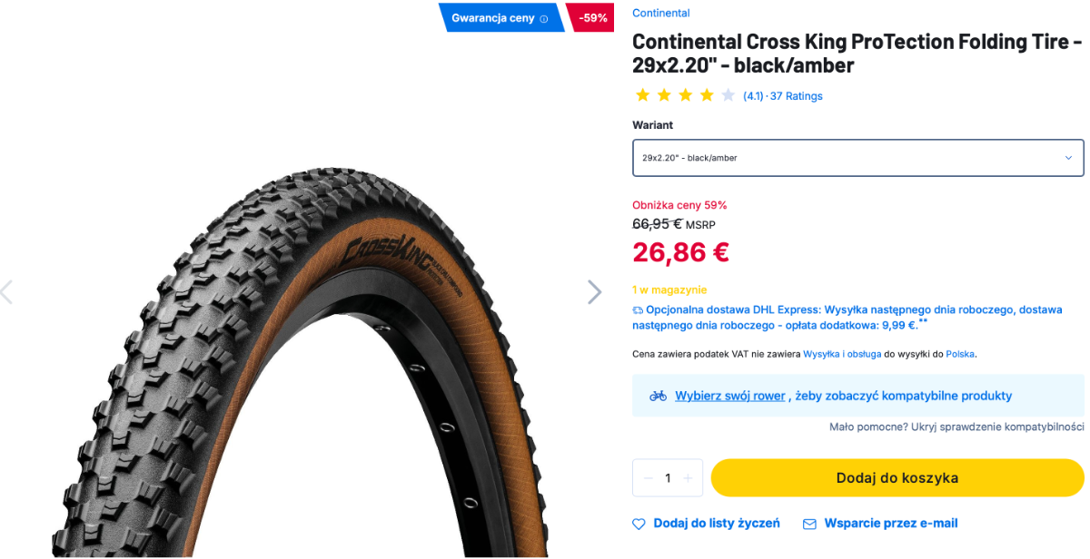Open the 37 Ratings link
Image resolution: width=1090 pixels, height=559 pixels.
click(x=796, y=96)
